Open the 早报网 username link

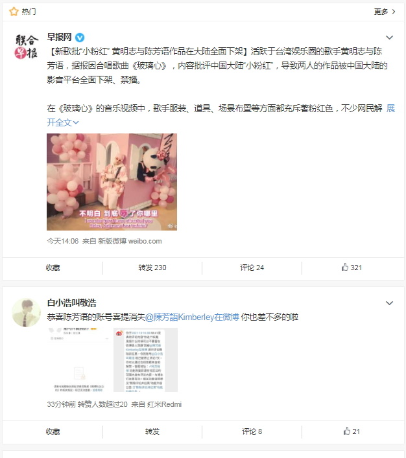pos(60,37)
